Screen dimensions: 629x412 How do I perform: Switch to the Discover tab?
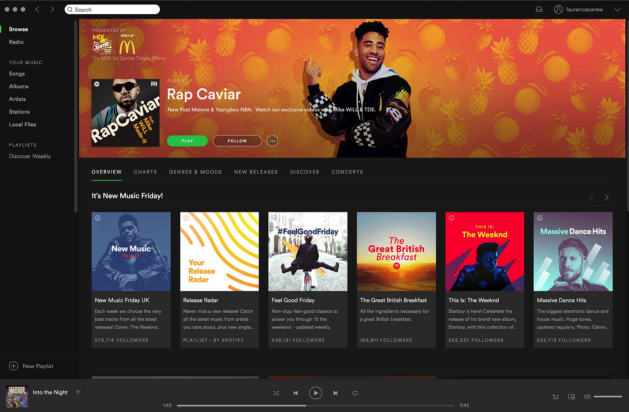point(305,172)
